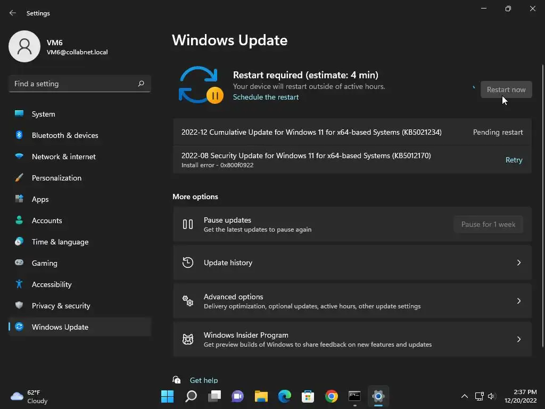Open taskbar Search
This screenshot has height=409, width=545.
click(x=191, y=396)
